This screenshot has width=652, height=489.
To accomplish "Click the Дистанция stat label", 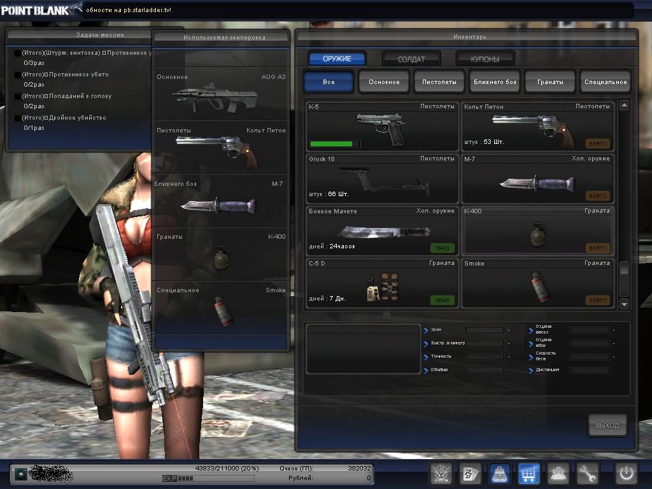I will [547, 370].
